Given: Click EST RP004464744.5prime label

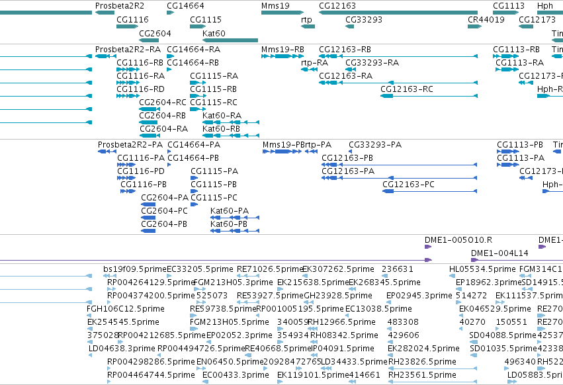Looking at the screenshot, I should coord(151,375).
